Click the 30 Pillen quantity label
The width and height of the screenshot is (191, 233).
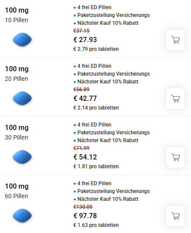click(x=16, y=137)
